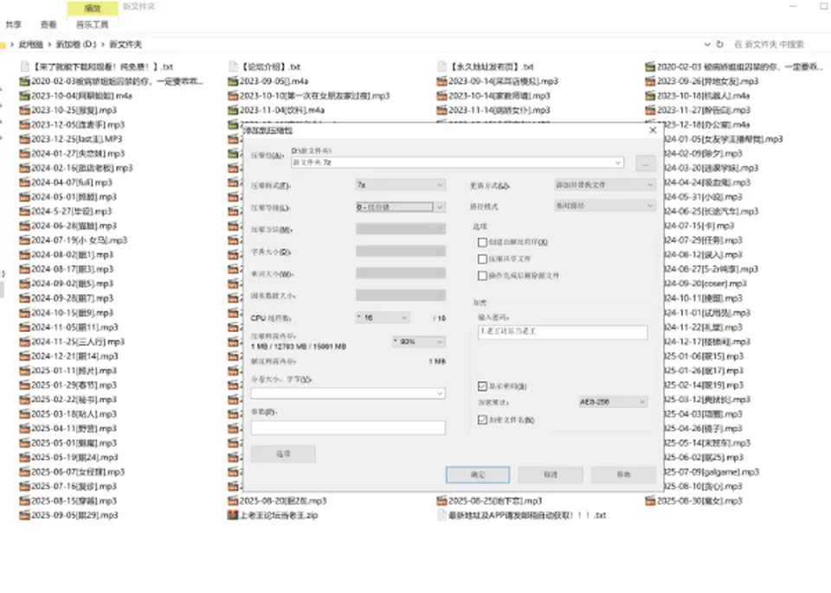The image size is (831, 593).
Task: Click the 播放 contextual tab header
Action: [93, 8]
